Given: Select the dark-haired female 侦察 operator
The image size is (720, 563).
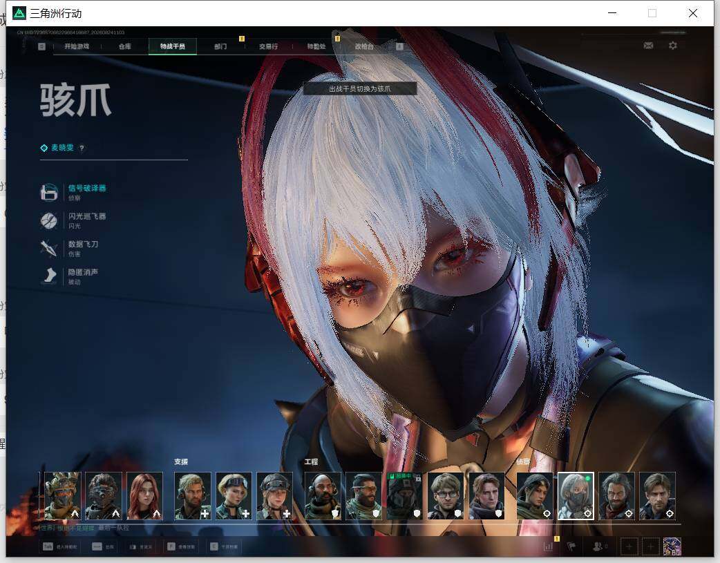Looking at the screenshot, I should pos(535,496).
